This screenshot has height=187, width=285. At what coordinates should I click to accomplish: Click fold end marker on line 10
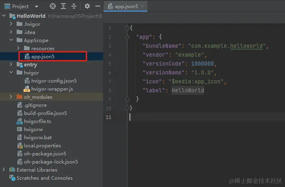[x=127, y=108]
